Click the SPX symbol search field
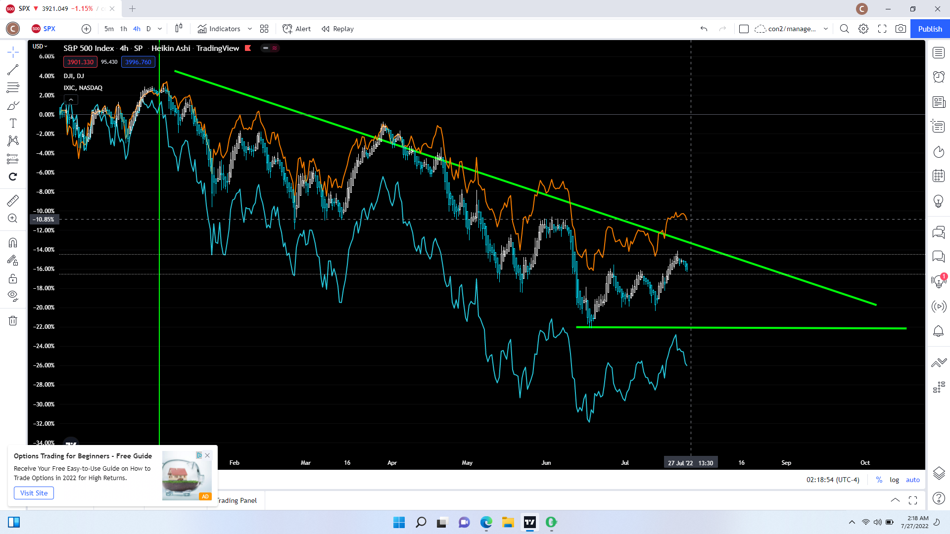Viewport: 950px width, 534px height. click(x=49, y=29)
